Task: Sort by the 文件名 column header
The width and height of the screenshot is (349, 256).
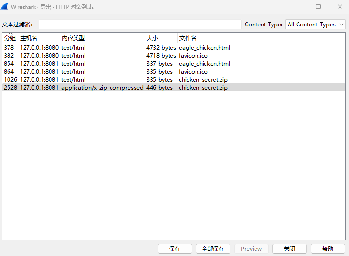Action: 261,38
